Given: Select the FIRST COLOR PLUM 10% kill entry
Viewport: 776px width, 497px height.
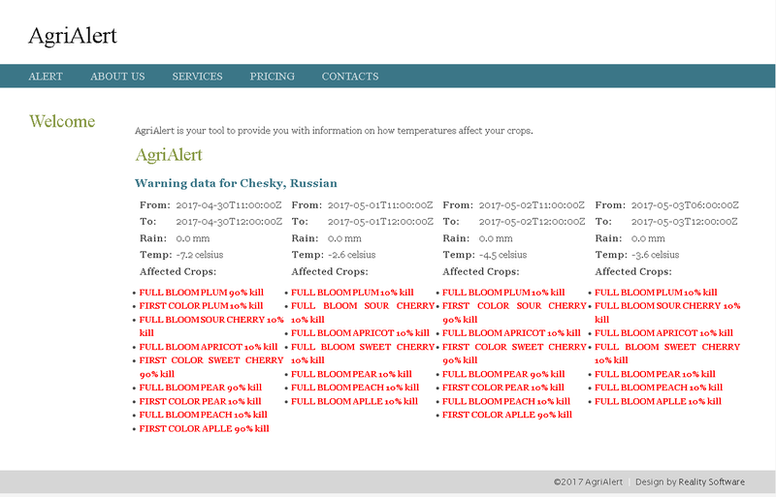Looking at the screenshot, I should pyautogui.click(x=202, y=305).
